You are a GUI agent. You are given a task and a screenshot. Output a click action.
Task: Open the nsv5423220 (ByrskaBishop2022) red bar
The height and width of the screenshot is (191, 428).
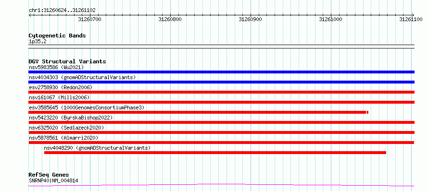point(221,122)
